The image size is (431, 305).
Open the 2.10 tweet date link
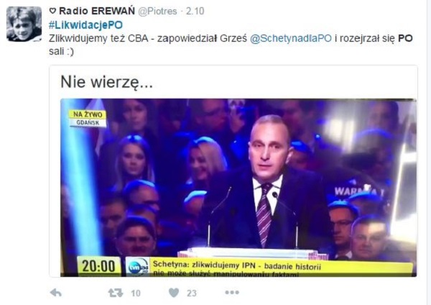(195, 12)
